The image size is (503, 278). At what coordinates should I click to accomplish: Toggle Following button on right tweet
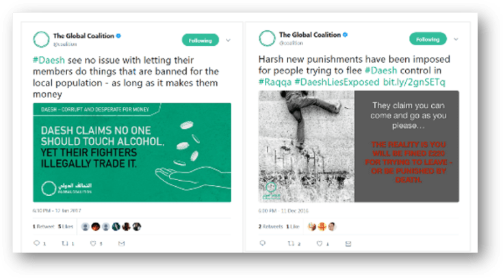coord(428,39)
